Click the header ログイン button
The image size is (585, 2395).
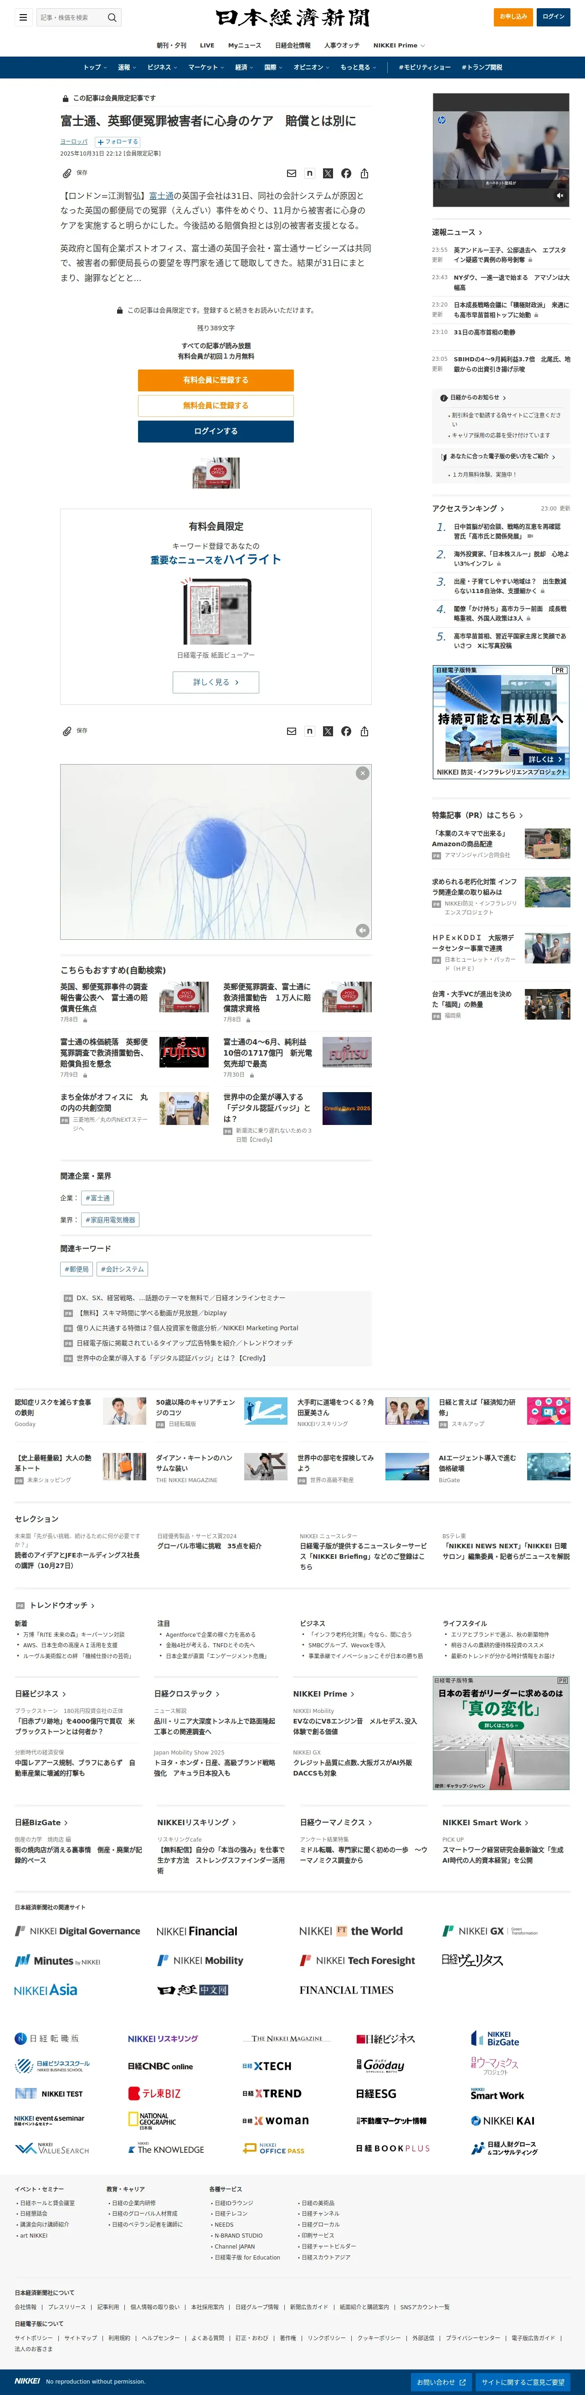click(x=554, y=17)
